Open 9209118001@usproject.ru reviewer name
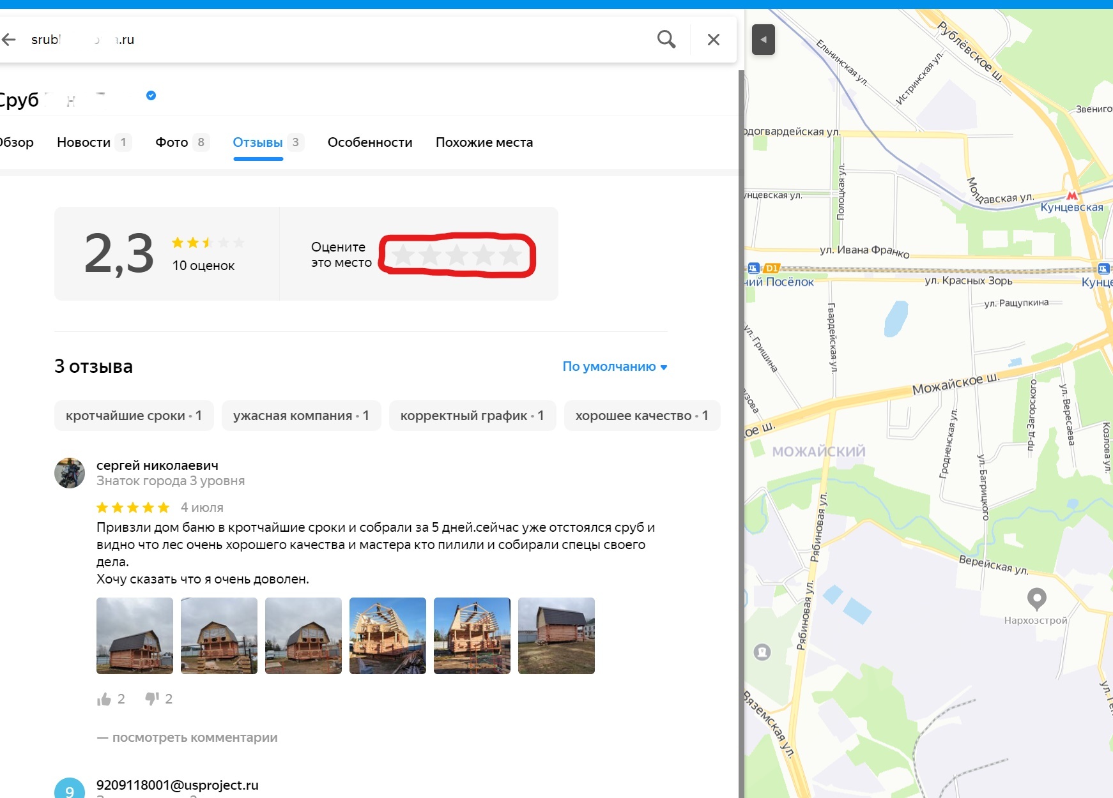Image resolution: width=1113 pixels, height=798 pixels. point(178,785)
